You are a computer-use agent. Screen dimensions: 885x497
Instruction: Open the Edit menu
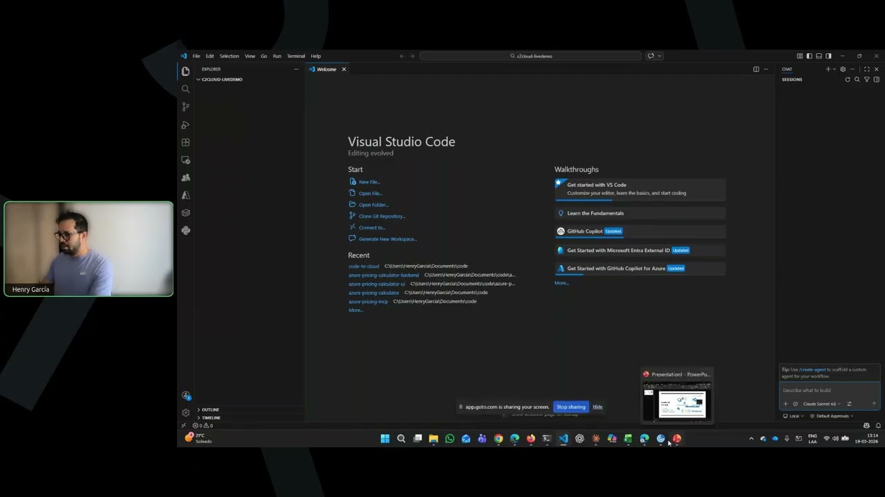point(209,56)
